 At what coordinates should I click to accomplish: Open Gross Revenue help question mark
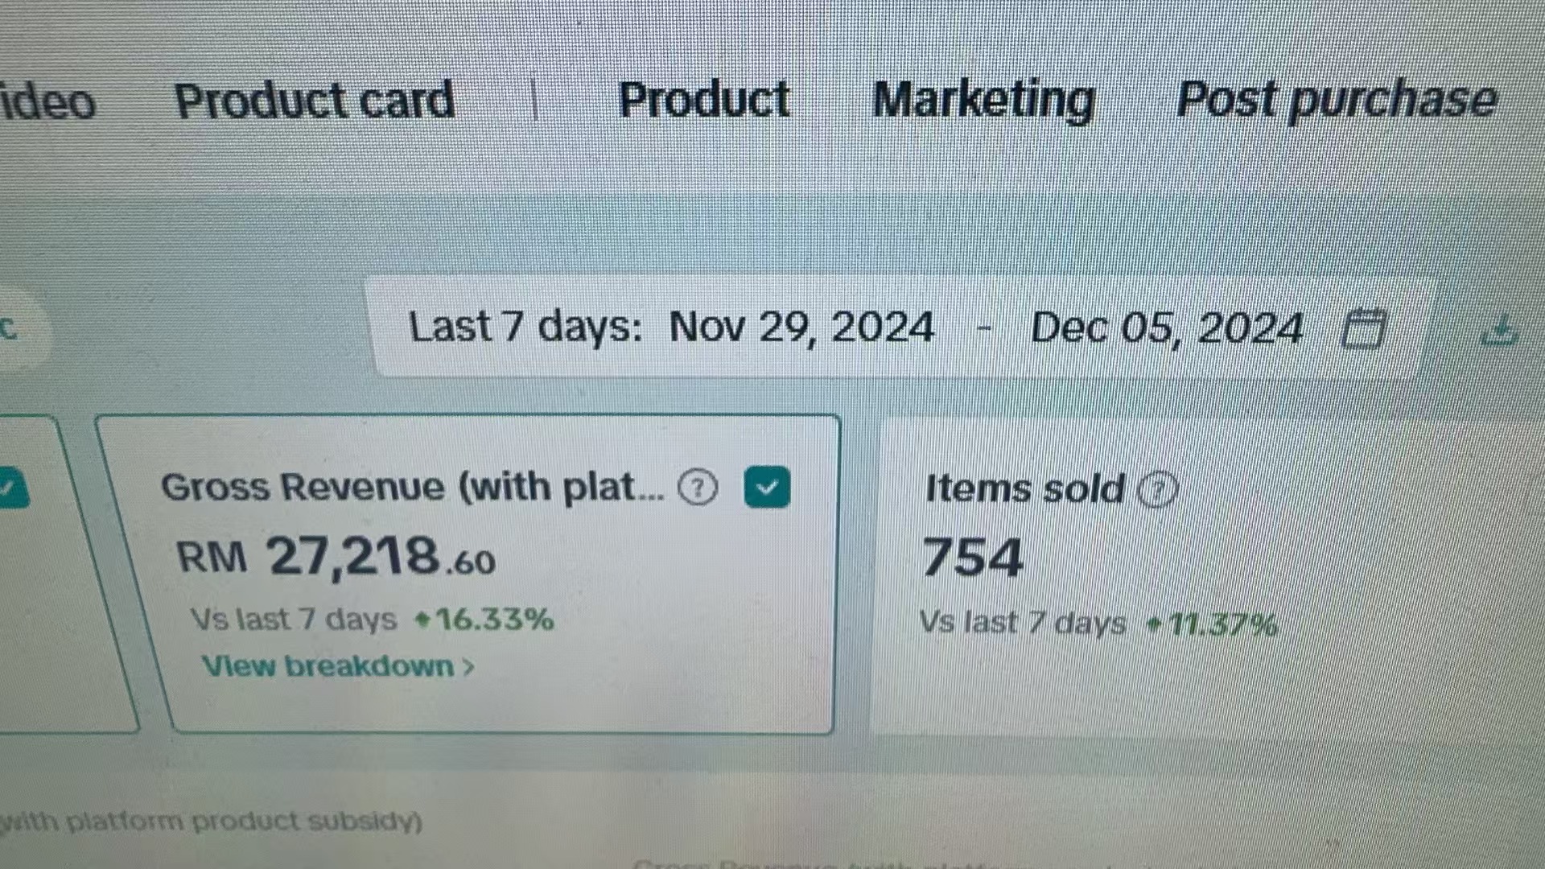(697, 487)
